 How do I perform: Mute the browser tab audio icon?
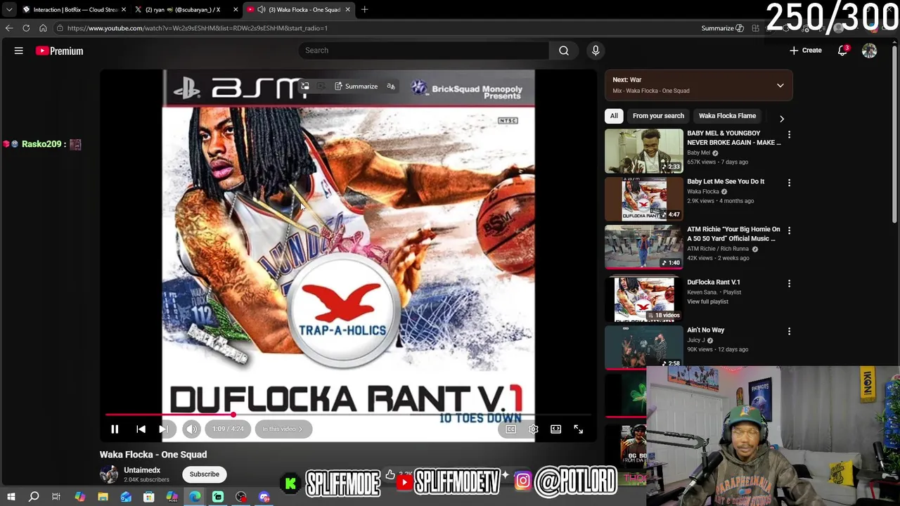262,10
